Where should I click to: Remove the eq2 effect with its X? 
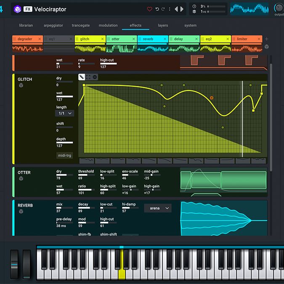(228, 39)
